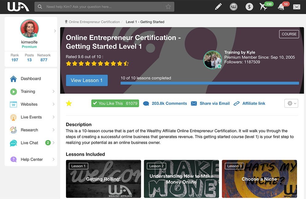Click the Affiliate link chain icon
Viewport: 306px width, 199px height.
tap(237, 103)
